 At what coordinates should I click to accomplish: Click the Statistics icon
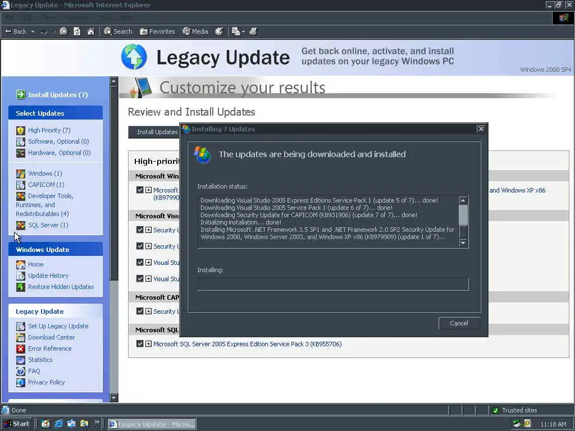click(x=21, y=360)
